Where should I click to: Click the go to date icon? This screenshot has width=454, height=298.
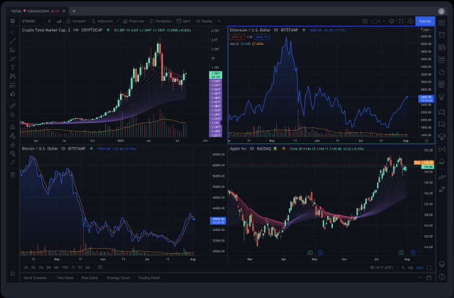(x=100, y=267)
